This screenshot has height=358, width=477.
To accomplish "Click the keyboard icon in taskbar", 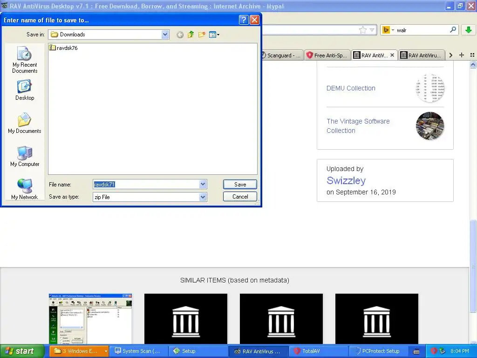I will [x=416, y=351].
